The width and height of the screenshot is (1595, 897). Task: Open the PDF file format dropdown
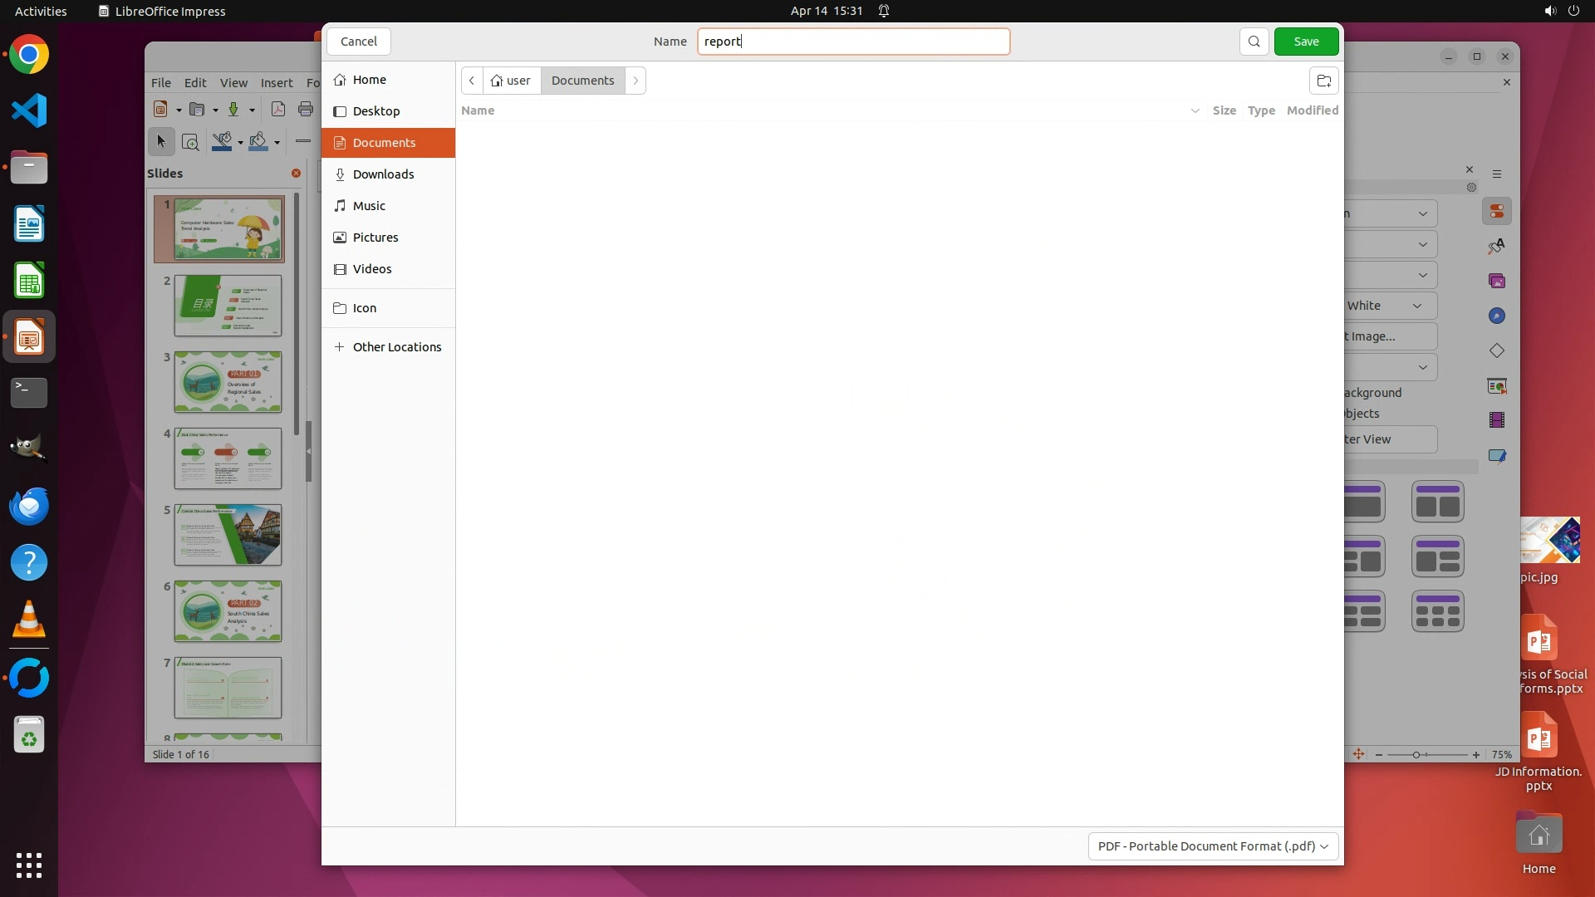tap(1212, 846)
